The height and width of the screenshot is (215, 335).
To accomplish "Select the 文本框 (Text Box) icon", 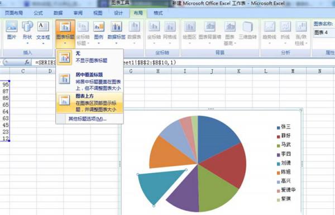I will point(43,32).
